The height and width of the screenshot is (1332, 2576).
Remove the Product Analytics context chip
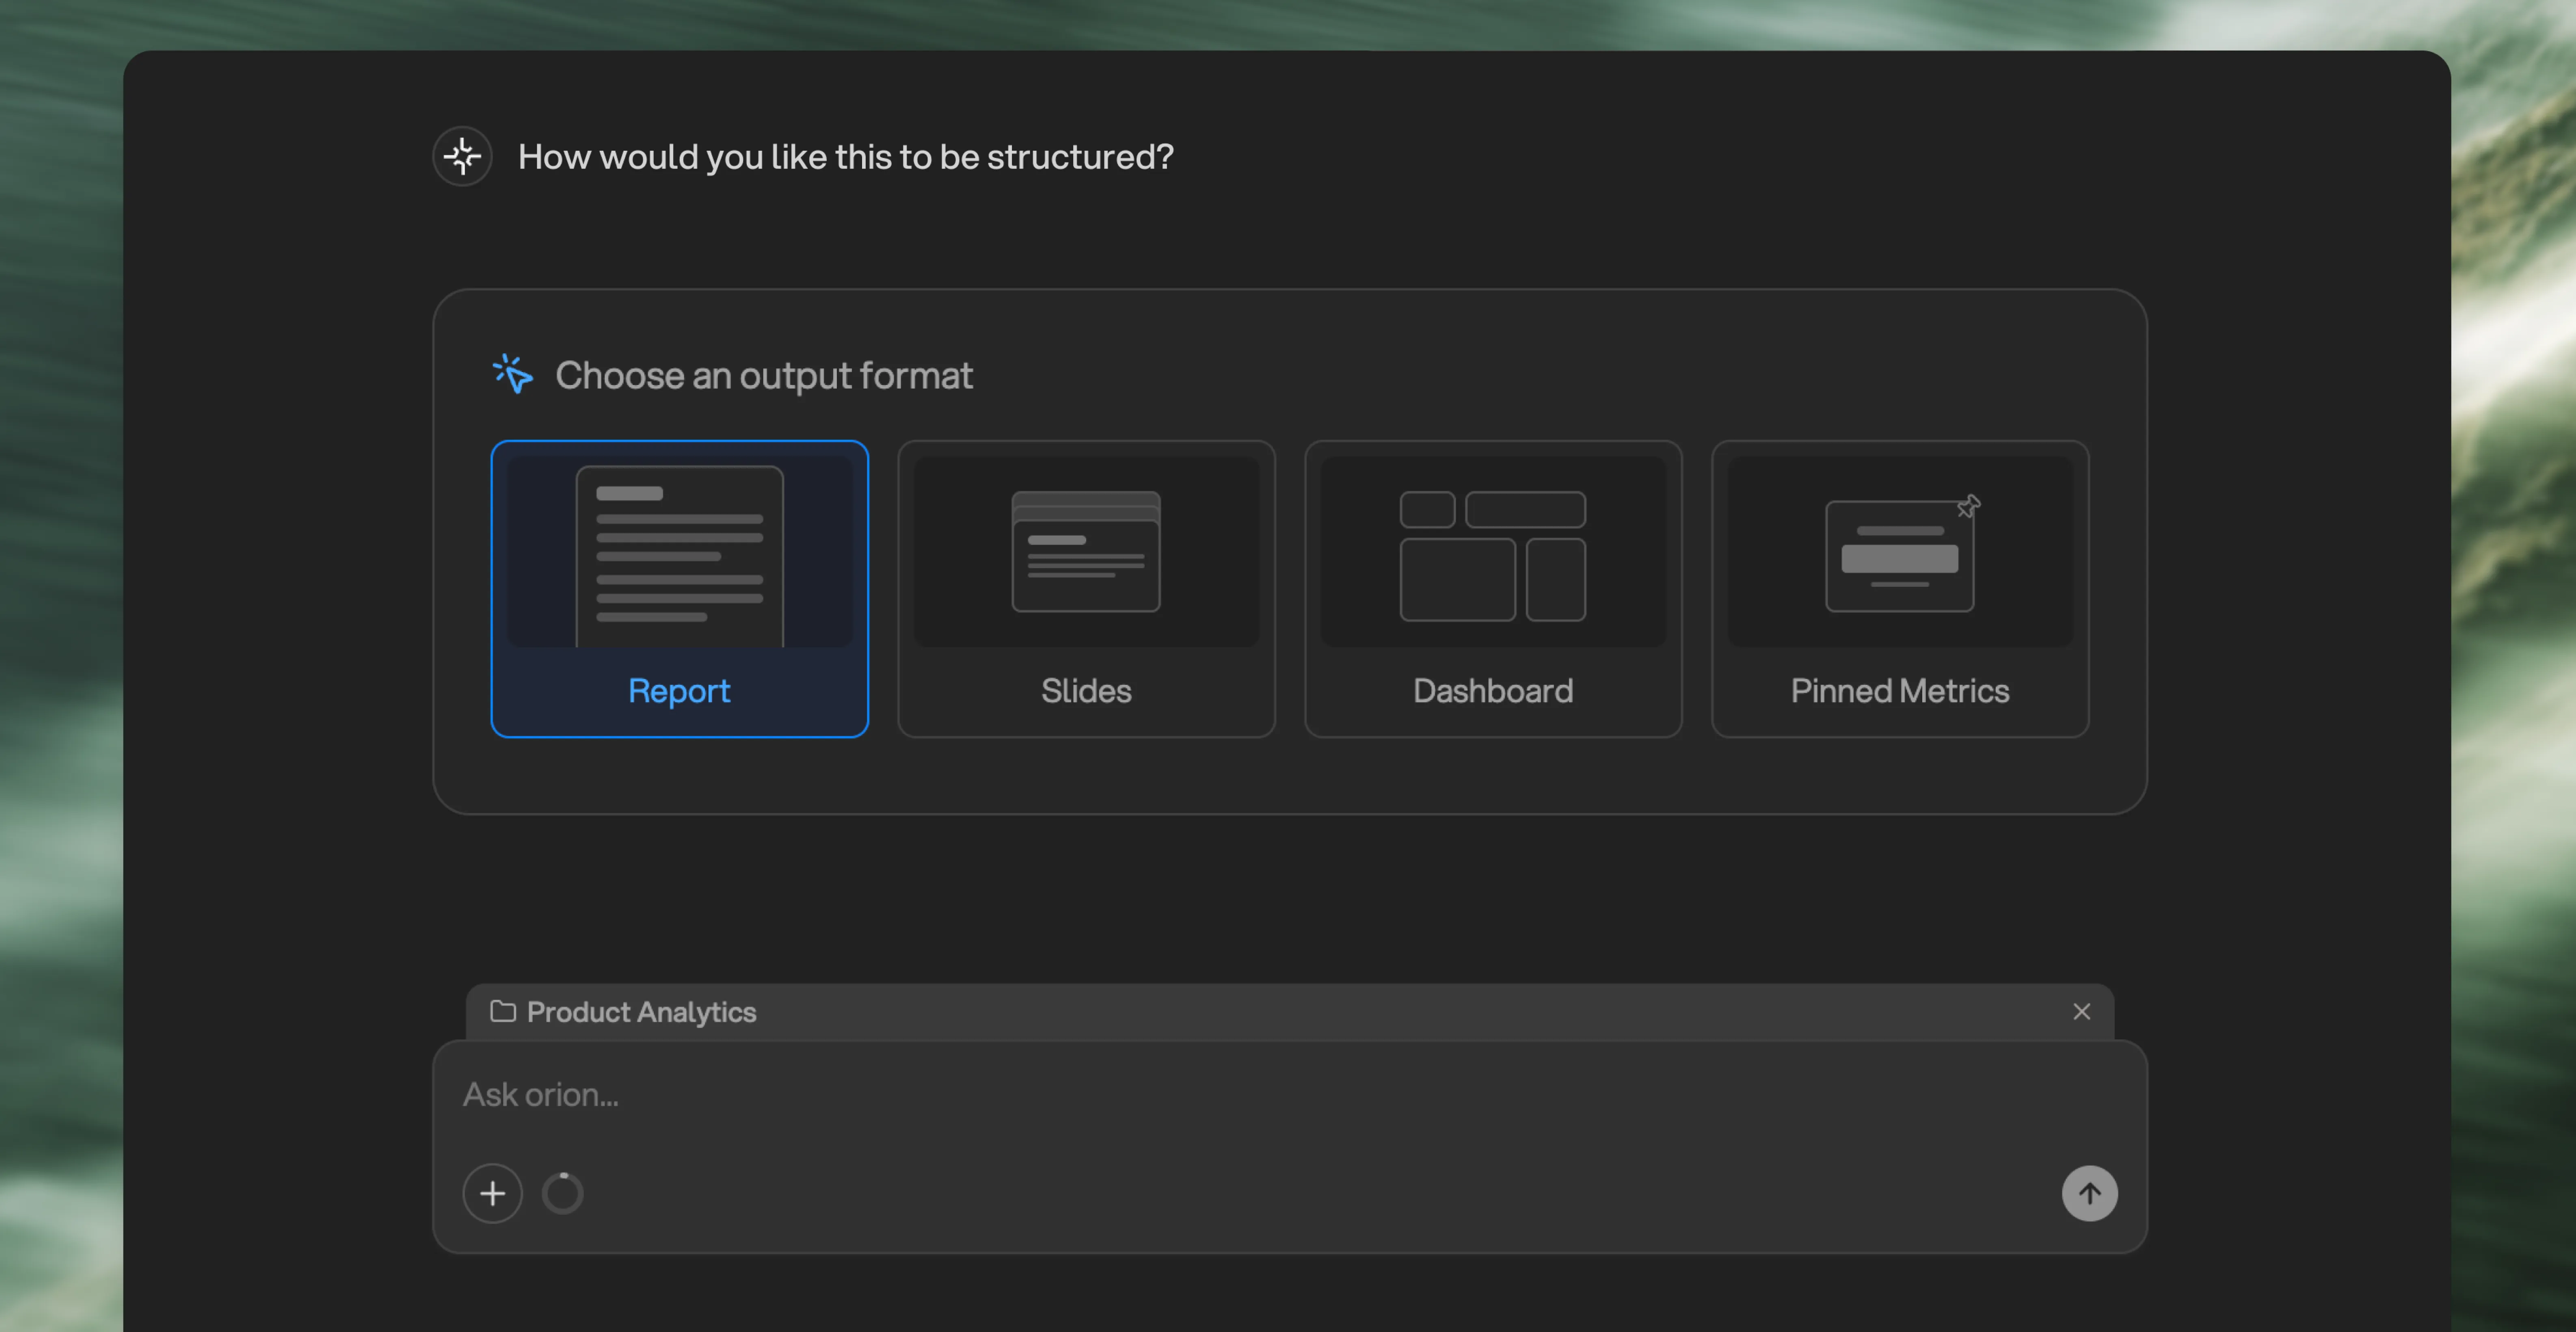pyautogui.click(x=2081, y=1012)
